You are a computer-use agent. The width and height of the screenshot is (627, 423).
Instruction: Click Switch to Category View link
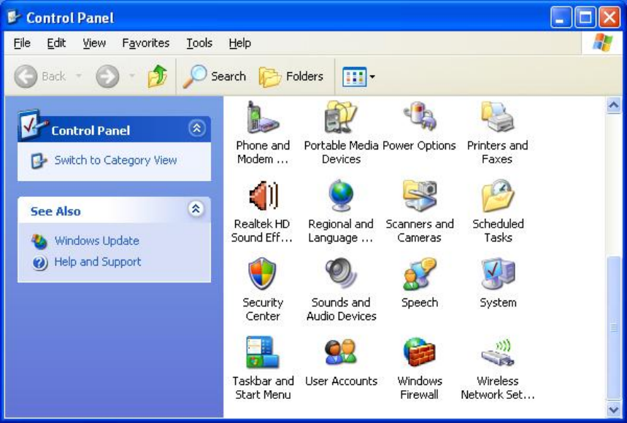point(115,160)
